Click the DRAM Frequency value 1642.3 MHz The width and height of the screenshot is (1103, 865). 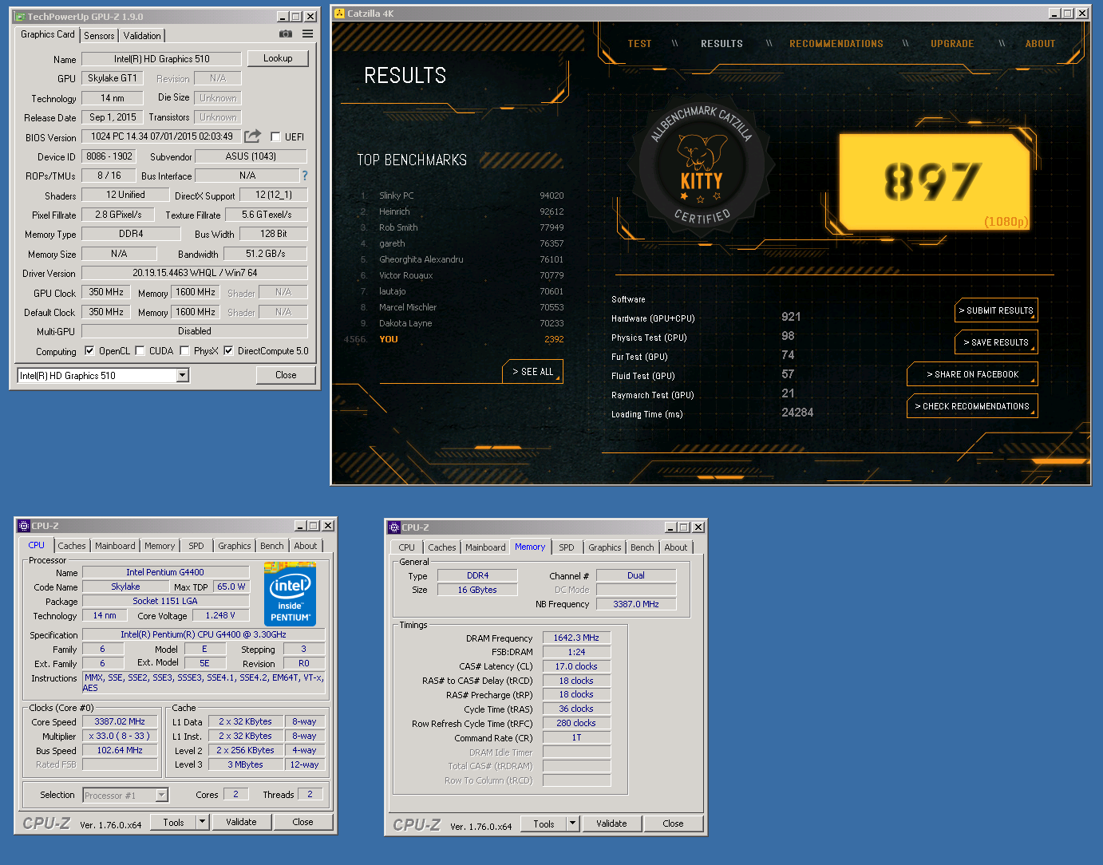pos(576,638)
